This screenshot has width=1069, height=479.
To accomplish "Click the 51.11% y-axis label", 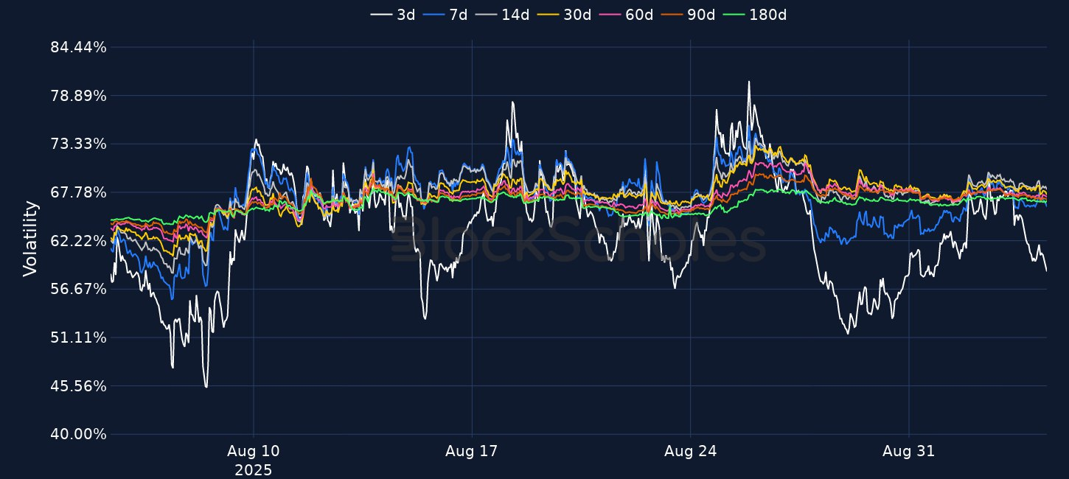I will pos(78,338).
